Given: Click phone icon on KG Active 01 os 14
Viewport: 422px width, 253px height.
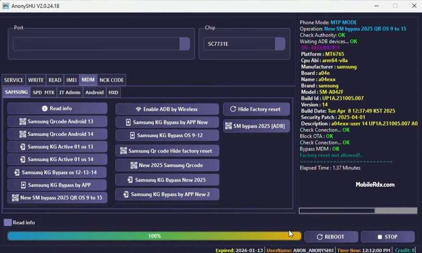Looking at the screenshot, I should [x=23, y=159].
